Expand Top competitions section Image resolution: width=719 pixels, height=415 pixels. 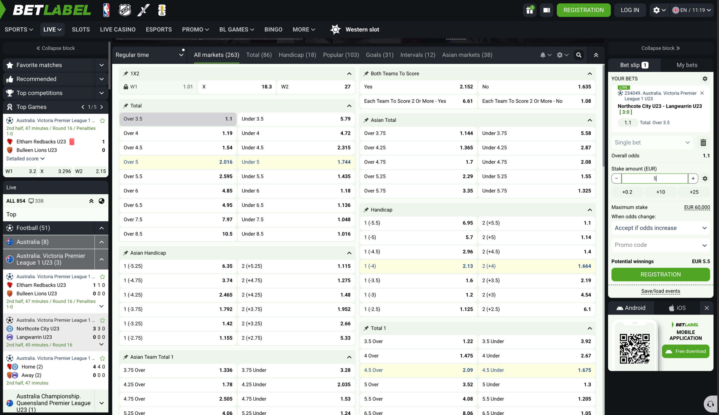(x=101, y=93)
